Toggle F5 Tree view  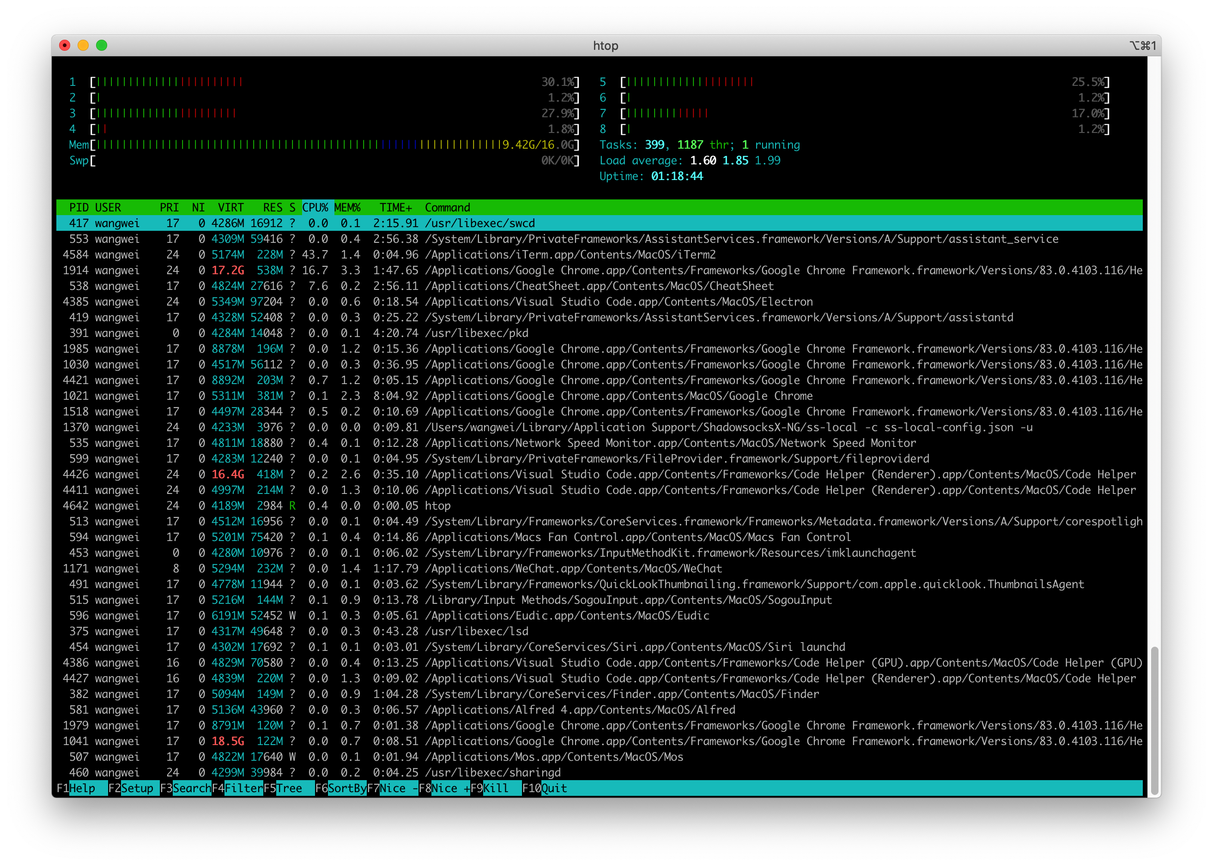(289, 788)
